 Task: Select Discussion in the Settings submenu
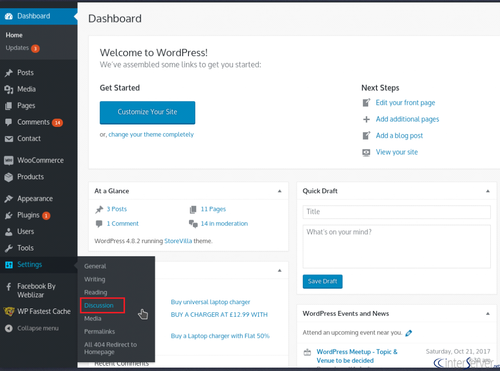[99, 305]
